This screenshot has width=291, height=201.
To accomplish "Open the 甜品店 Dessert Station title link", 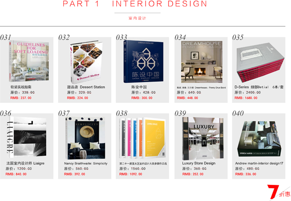I will pos(86,87).
